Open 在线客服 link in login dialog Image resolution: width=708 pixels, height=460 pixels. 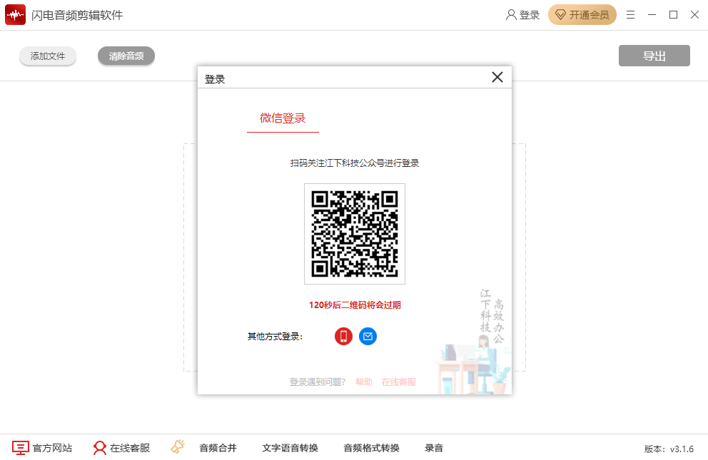click(398, 382)
